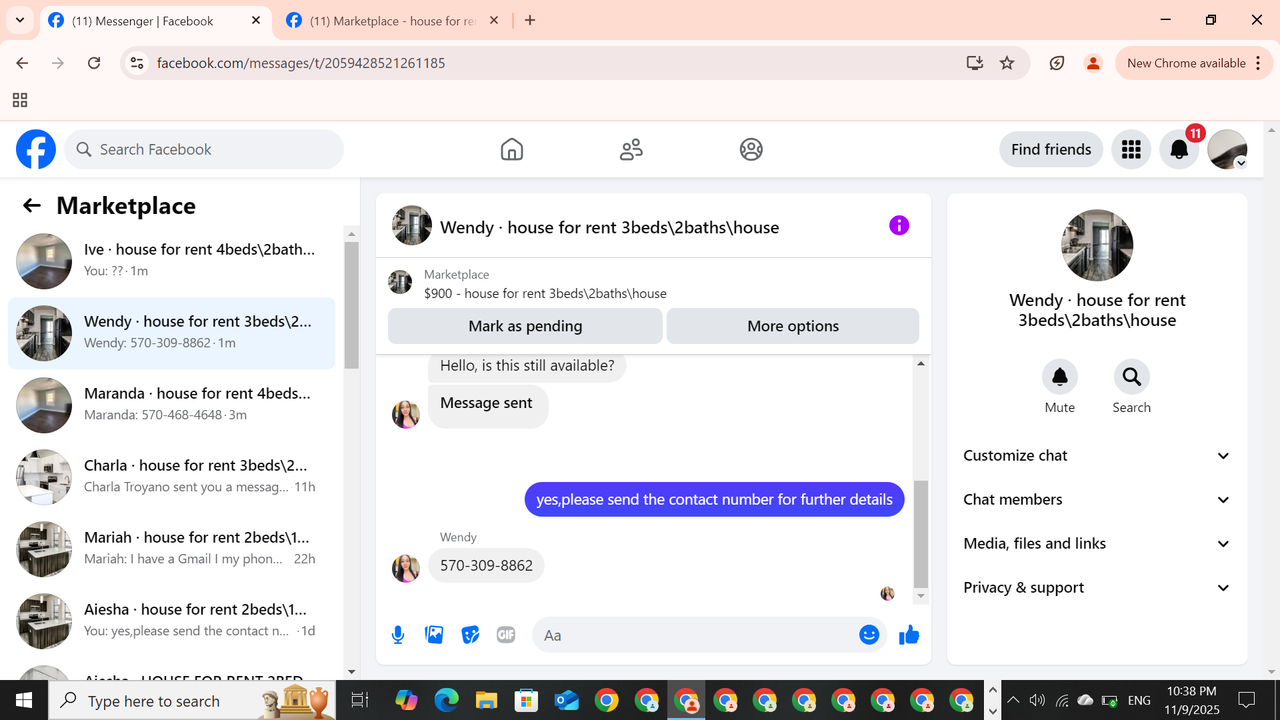
Task: Open the Groups icon in top navigation
Action: 751,149
